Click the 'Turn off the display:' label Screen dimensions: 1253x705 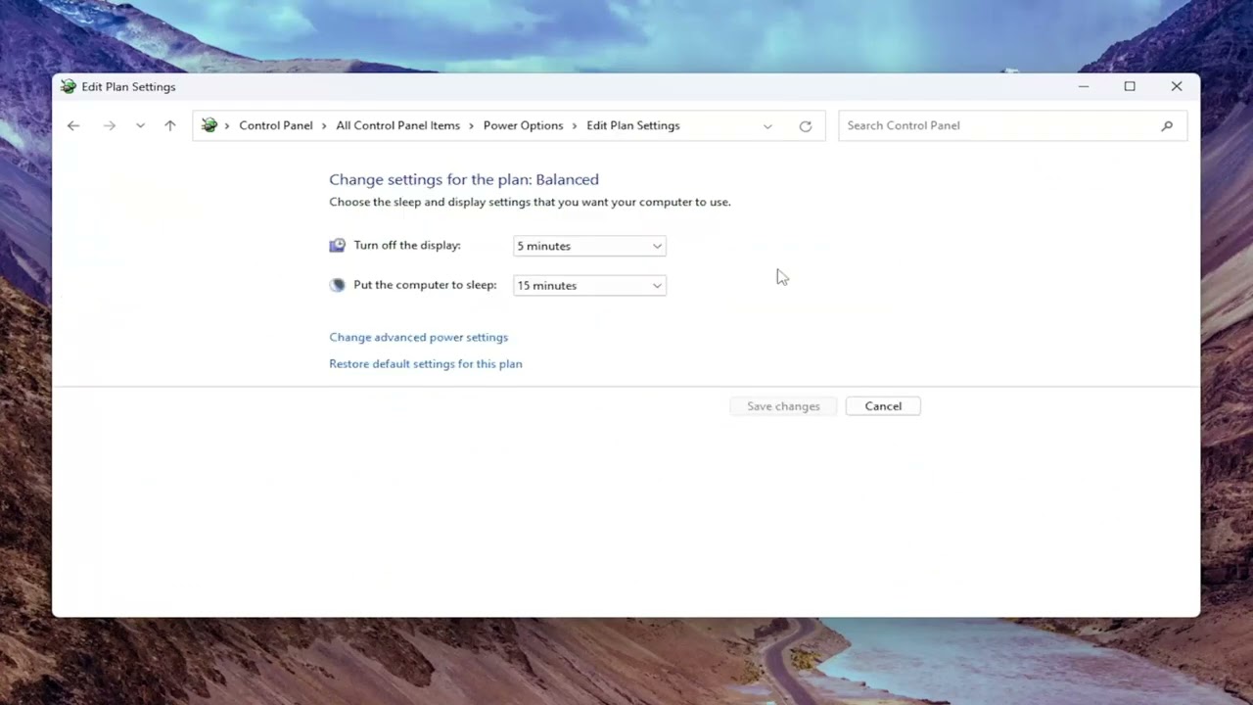407,246
